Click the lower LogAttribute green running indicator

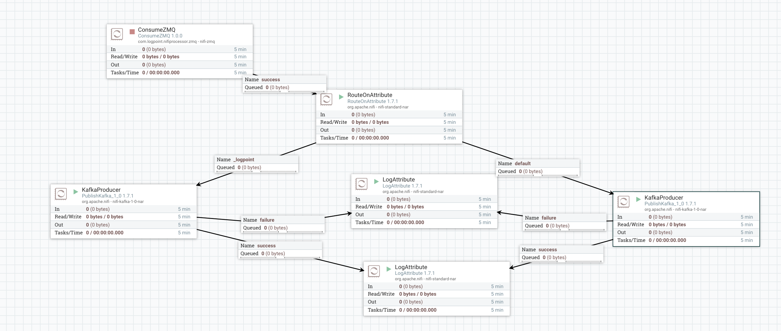tap(389, 268)
